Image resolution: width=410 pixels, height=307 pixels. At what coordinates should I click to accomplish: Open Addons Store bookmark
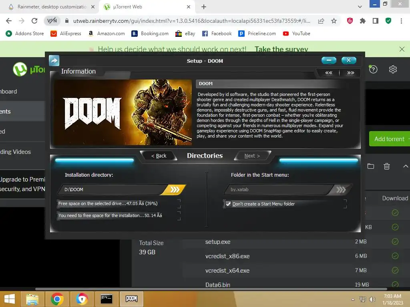click(x=25, y=34)
